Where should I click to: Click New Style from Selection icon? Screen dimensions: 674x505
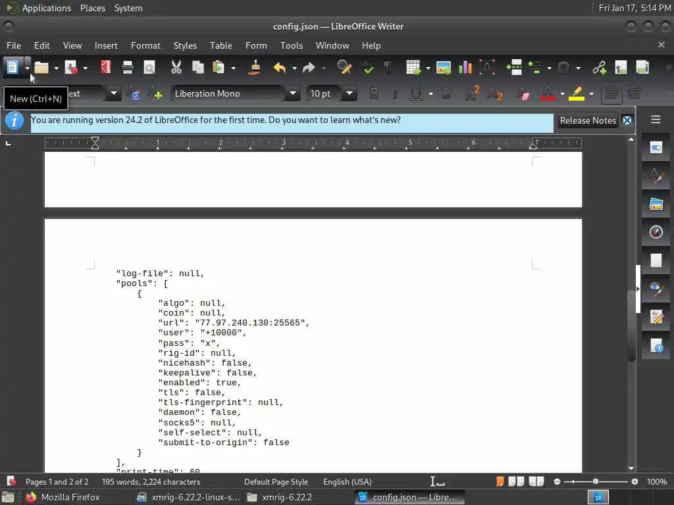(x=155, y=93)
